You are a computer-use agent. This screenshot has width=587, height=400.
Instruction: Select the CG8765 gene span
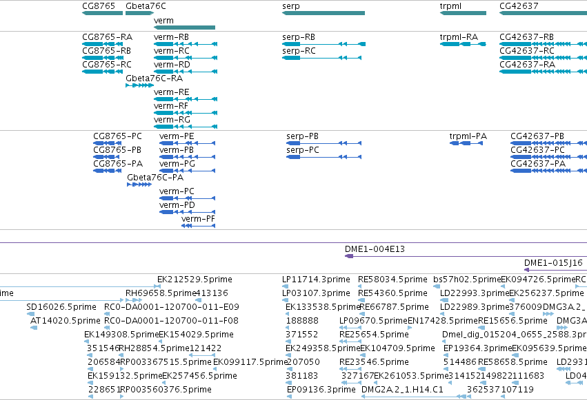tap(102, 13)
